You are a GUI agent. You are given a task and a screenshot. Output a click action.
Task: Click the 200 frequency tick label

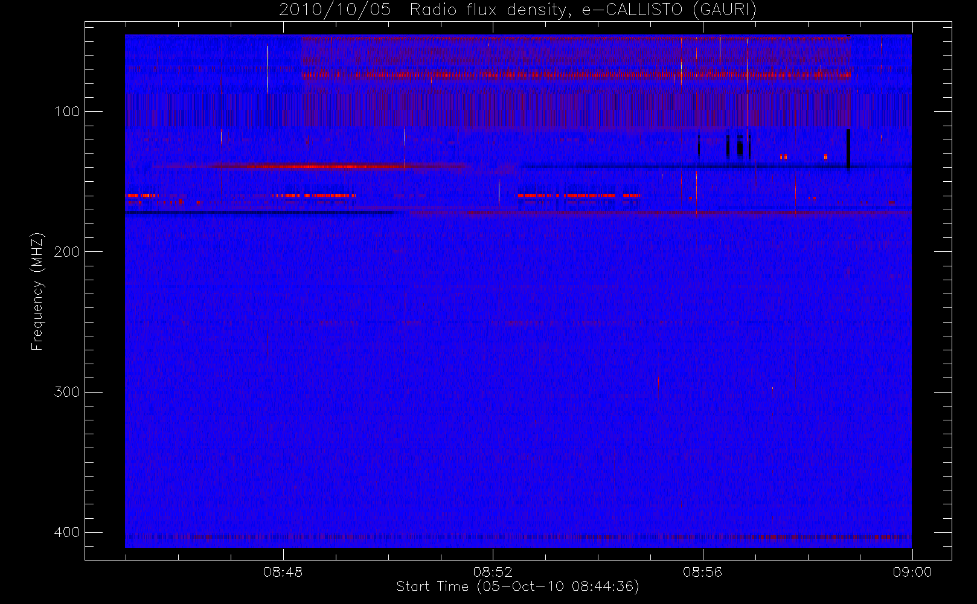[66, 252]
